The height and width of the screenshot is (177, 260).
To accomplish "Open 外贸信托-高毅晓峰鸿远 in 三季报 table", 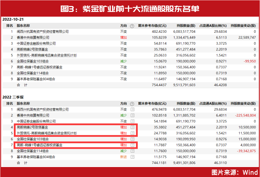I will point(46,133).
